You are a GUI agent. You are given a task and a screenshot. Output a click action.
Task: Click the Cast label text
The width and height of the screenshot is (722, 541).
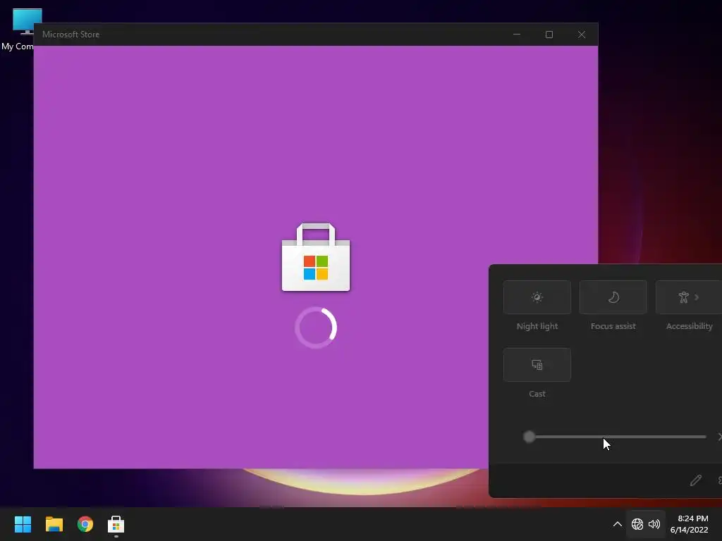[537, 394]
